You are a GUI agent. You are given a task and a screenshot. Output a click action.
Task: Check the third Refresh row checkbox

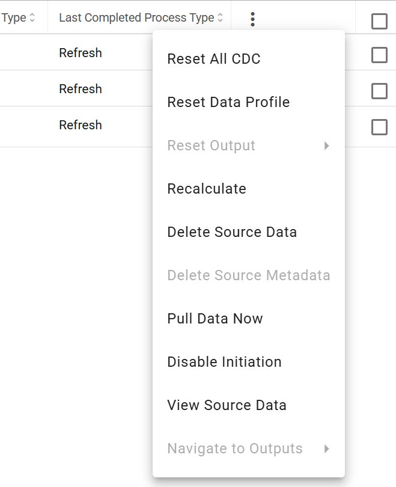click(379, 127)
